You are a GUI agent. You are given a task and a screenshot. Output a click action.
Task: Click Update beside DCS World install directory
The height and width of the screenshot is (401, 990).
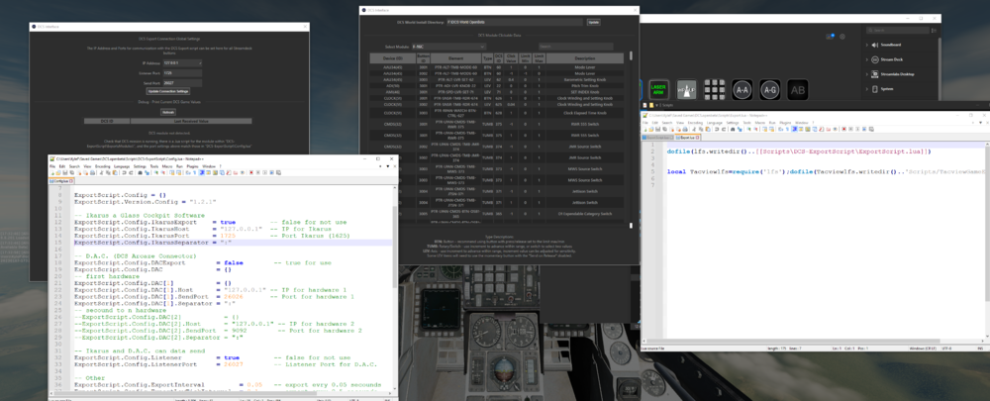coord(593,21)
